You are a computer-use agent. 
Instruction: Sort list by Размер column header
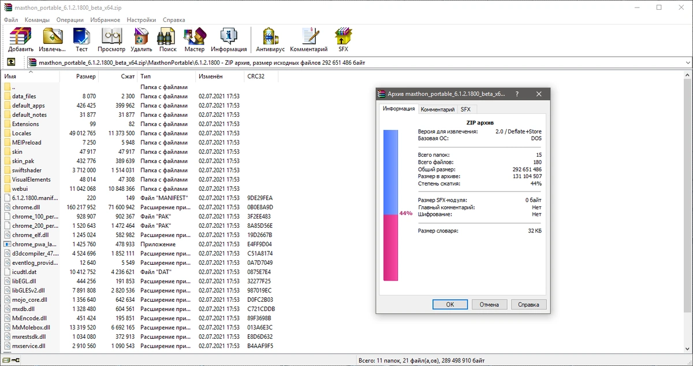coord(80,76)
